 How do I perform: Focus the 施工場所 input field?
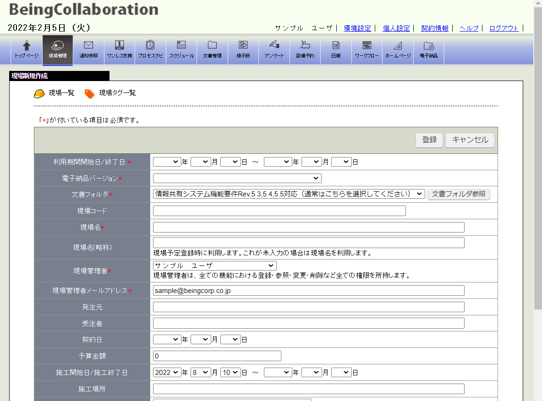pos(309,389)
